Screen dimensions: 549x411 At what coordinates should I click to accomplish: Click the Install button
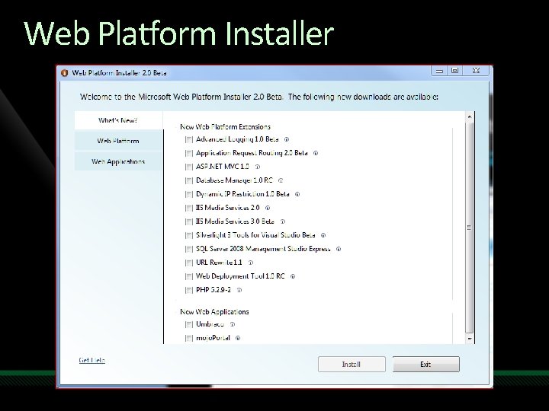352,364
